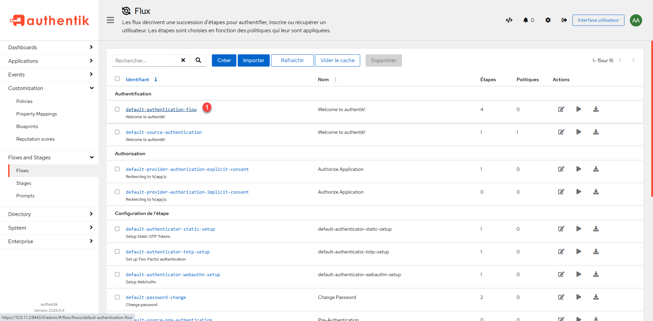Open settings gear icon in header

548,20
